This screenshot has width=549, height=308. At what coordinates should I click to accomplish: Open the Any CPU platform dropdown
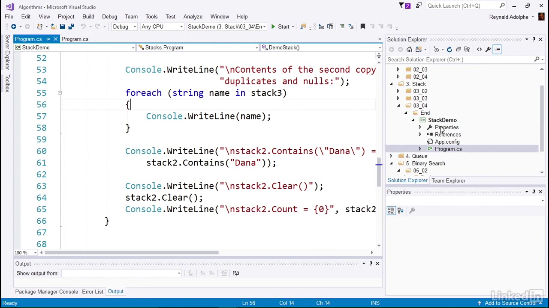pyautogui.click(x=162, y=27)
